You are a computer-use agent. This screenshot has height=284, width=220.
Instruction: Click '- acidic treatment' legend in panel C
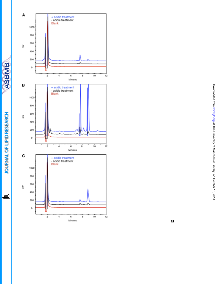click(x=62, y=161)
